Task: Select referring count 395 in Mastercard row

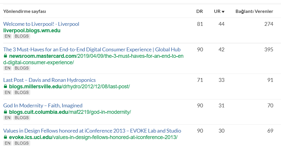Action: click(269, 50)
